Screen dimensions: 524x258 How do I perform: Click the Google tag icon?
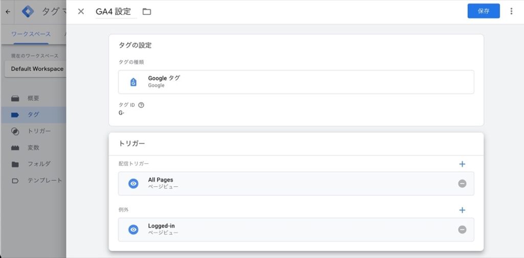click(x=134, y=82)
